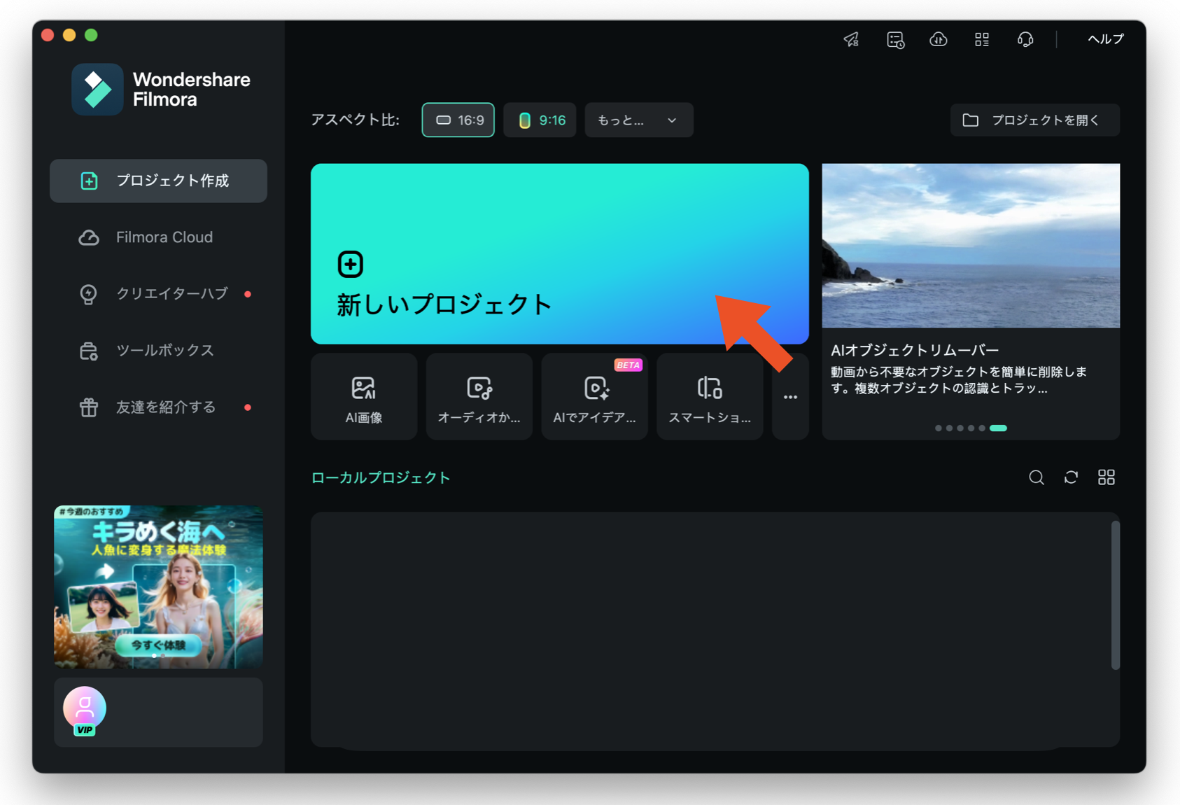The height and width of the screenshot is (805, 1180).
Task: Select first carousel pagination dot
Action: click(x=939, y=428)
